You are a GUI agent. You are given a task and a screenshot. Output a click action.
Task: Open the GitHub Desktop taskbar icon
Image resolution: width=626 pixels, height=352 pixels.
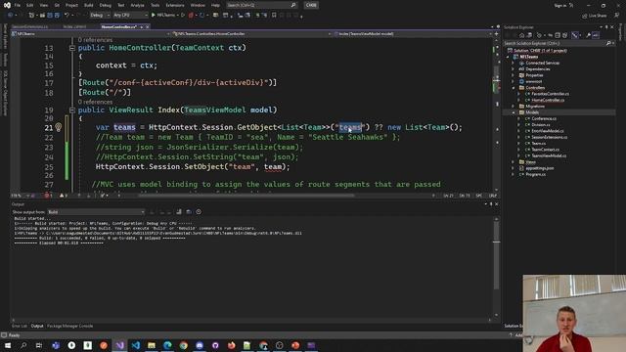(215, 345)
